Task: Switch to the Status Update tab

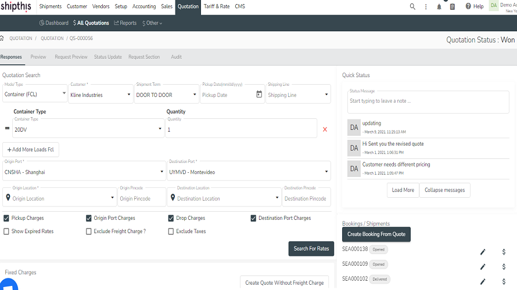Action: click(x=108, y=57)
